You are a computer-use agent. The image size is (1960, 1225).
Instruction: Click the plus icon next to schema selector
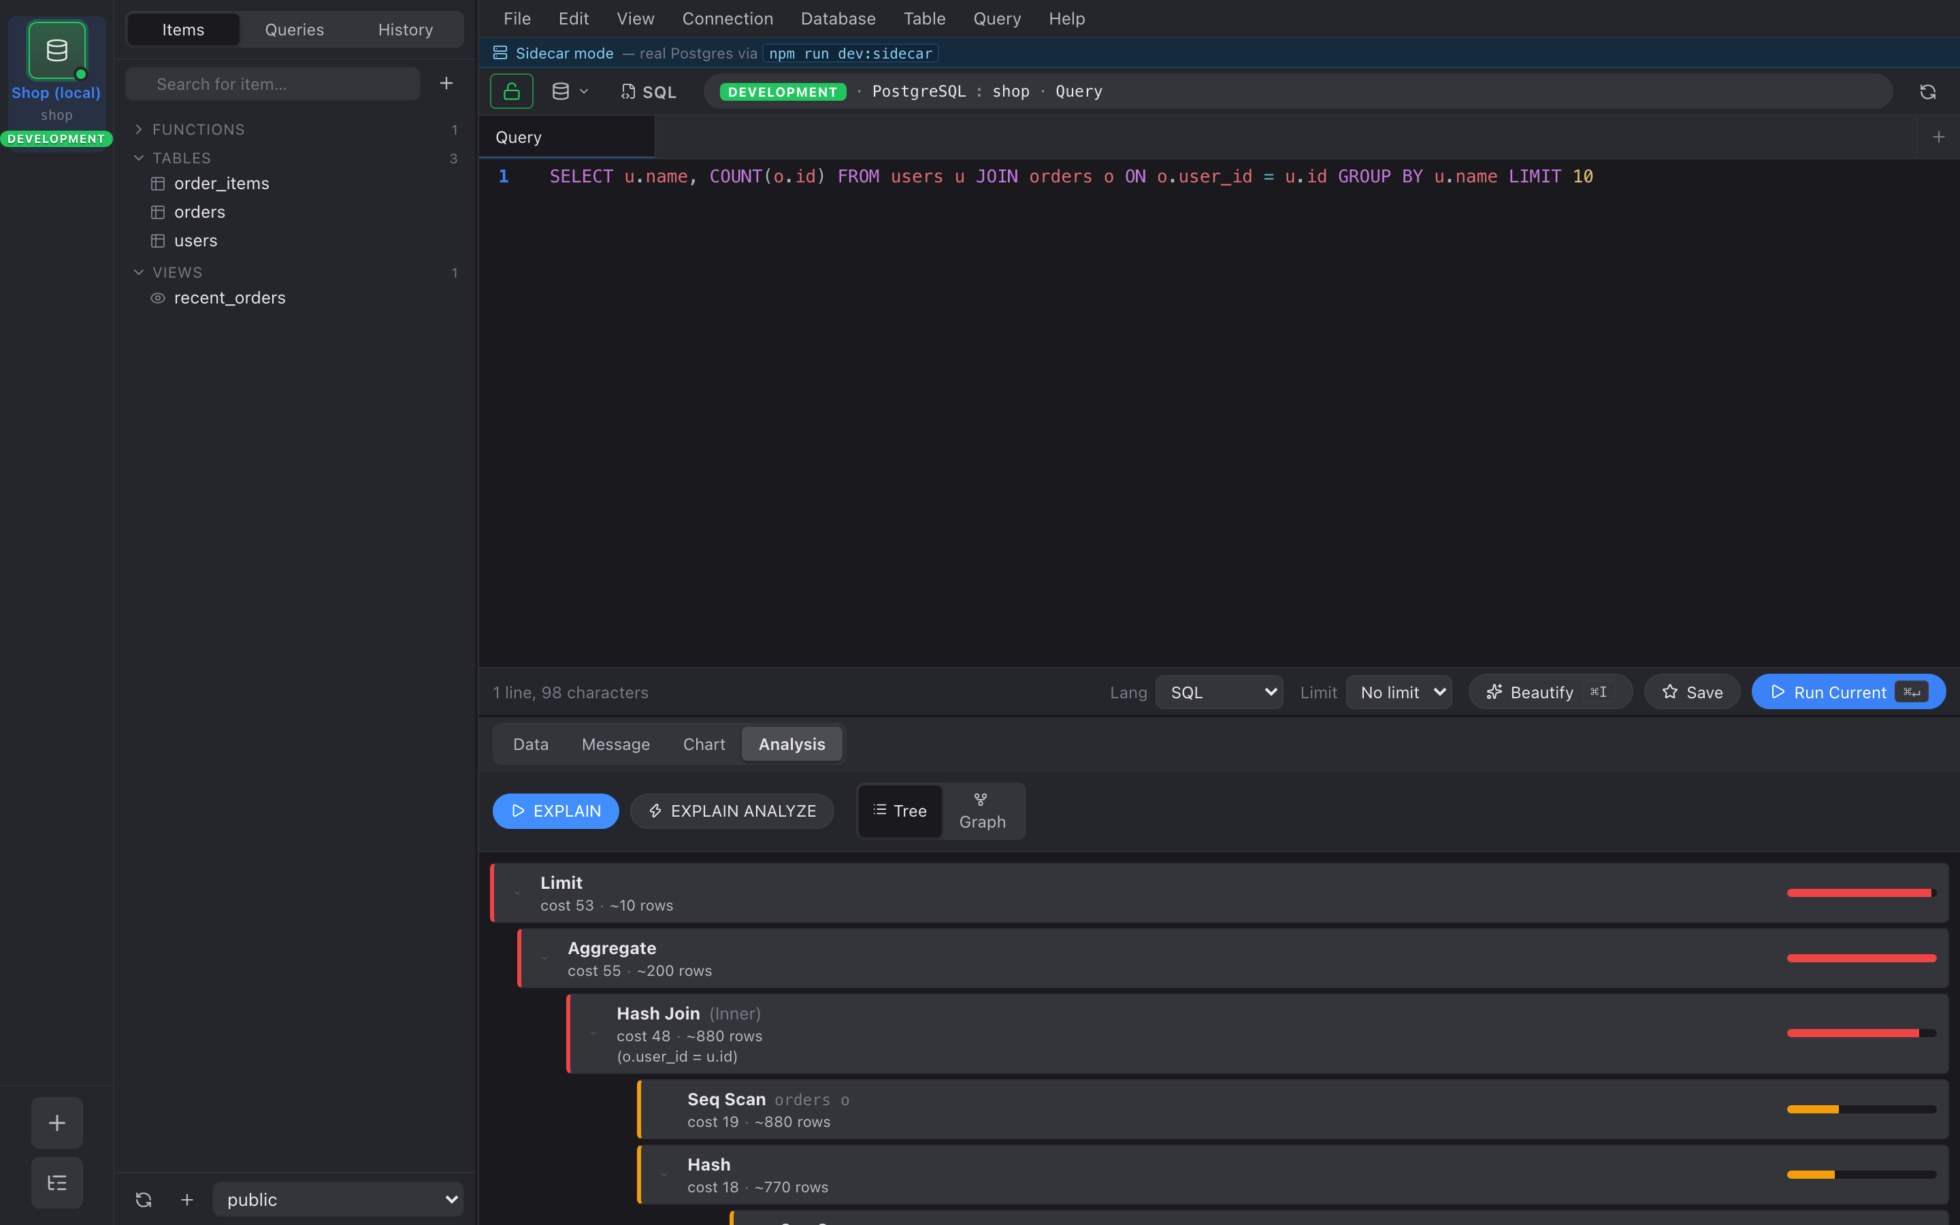click(187, 1200)
